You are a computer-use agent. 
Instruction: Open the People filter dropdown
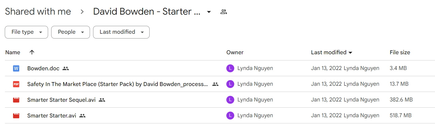coord(71,32)
